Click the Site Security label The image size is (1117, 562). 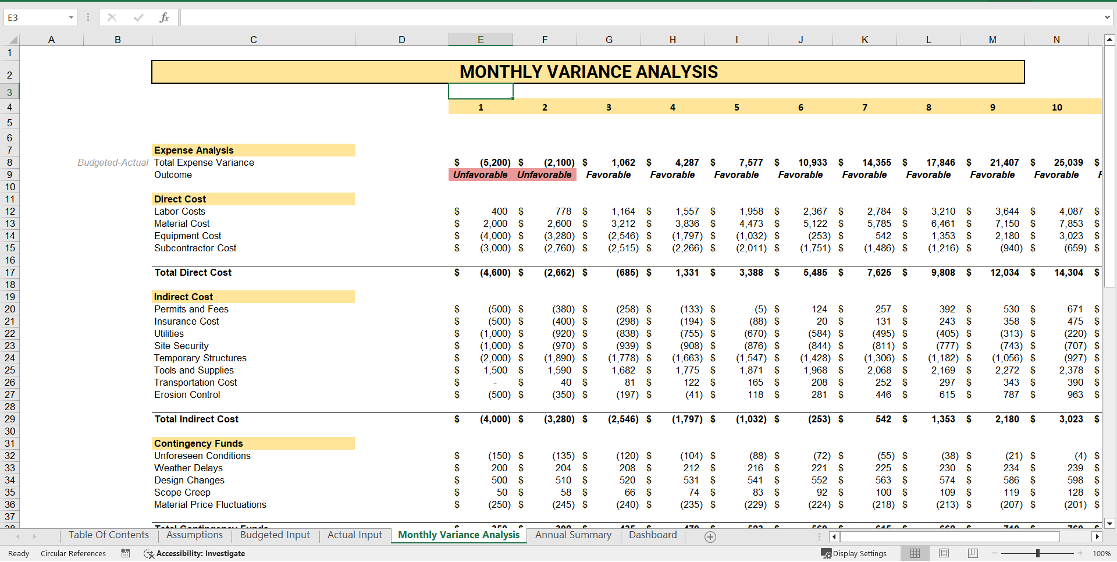pyautogui.click(x=182, y=346)
